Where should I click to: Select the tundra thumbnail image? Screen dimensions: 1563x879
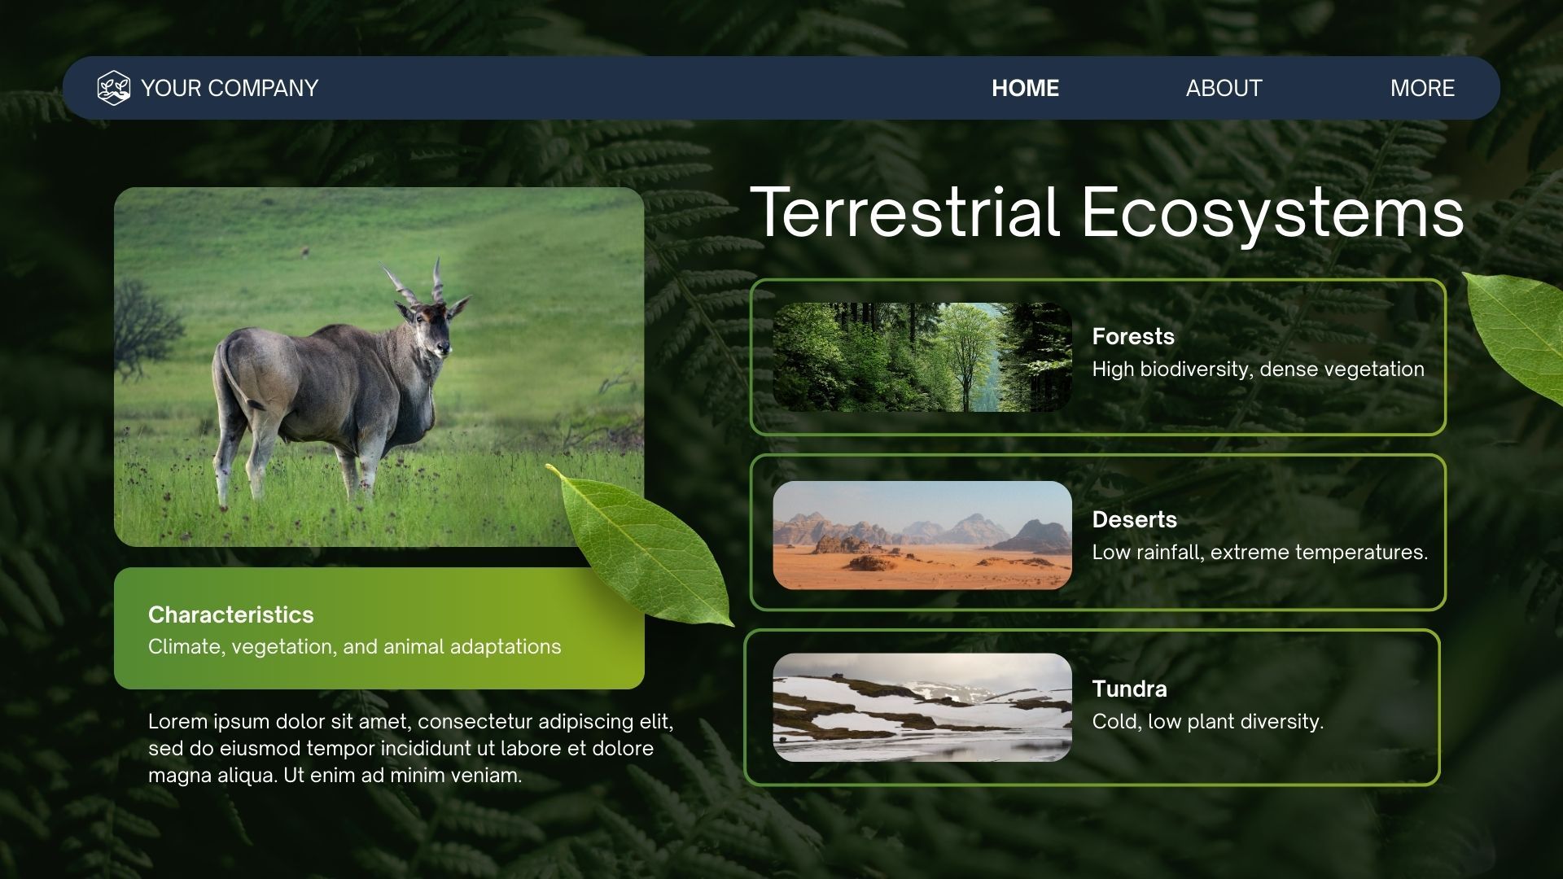coord(922,707)
